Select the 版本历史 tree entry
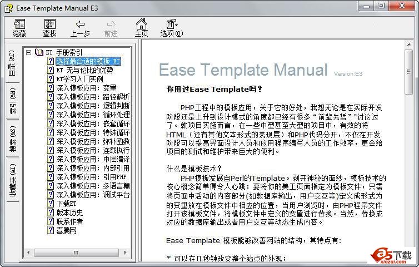Screen dimensions: 419x267 (70, 212)
